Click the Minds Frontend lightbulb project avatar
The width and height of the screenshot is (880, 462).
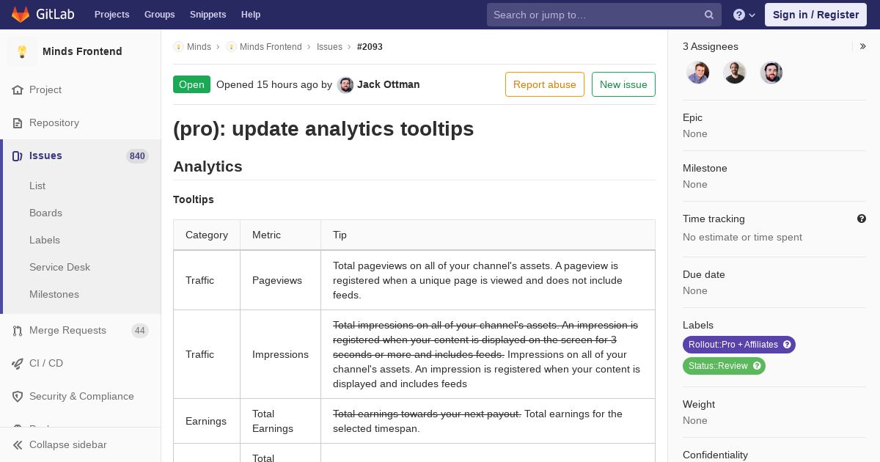point(22,51)
